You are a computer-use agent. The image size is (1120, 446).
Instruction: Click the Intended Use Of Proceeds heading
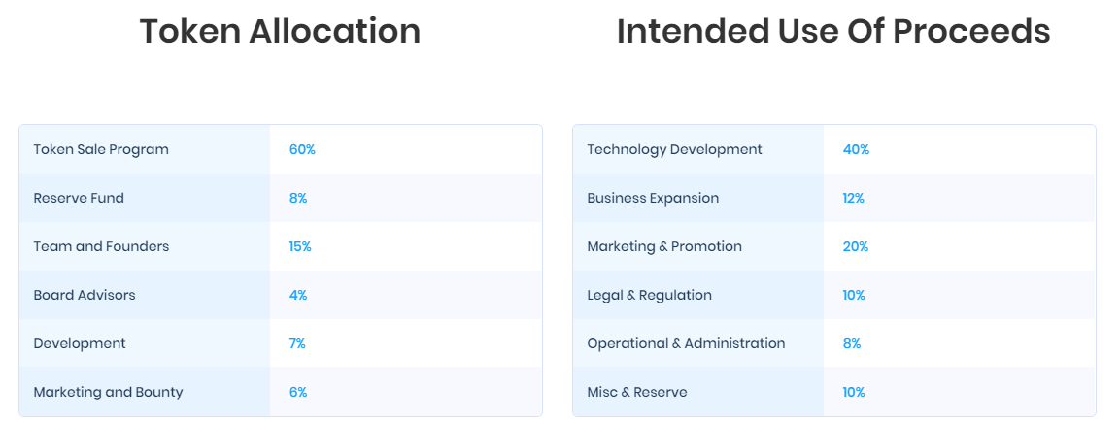pyautogui.click(x=833, y=31)
